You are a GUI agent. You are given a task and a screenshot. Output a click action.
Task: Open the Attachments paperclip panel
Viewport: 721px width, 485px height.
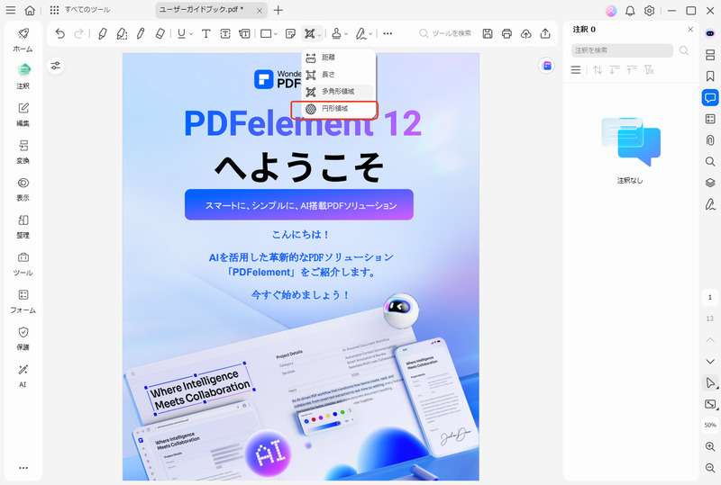click(x=710, y=140)
